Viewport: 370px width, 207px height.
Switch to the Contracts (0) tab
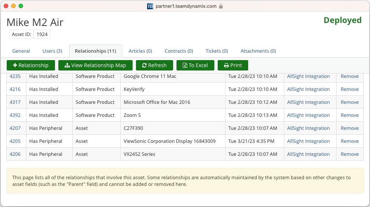[x=179, y=51]
